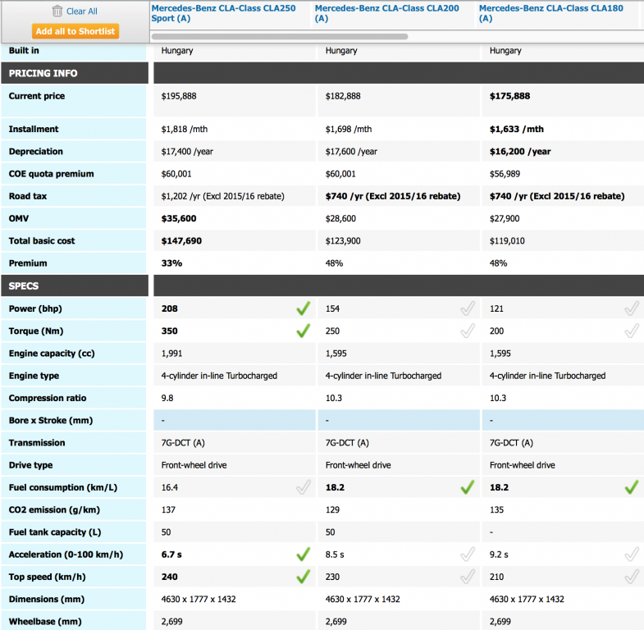The height and width of the screenshot is (630, 644).
Task: Click grey checkmark for Acceleration 8.5 s
Action: click(468, 555)
